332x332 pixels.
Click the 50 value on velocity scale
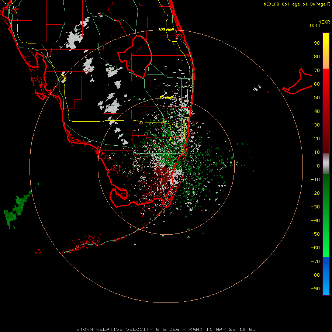point(317,98)
